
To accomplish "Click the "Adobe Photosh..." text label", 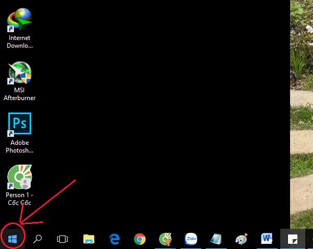I will pyautogui.click(x=19, y=146).
